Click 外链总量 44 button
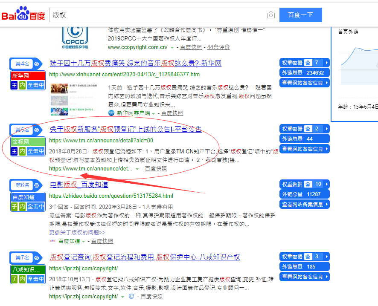378x306 pixels. (305, 139)
